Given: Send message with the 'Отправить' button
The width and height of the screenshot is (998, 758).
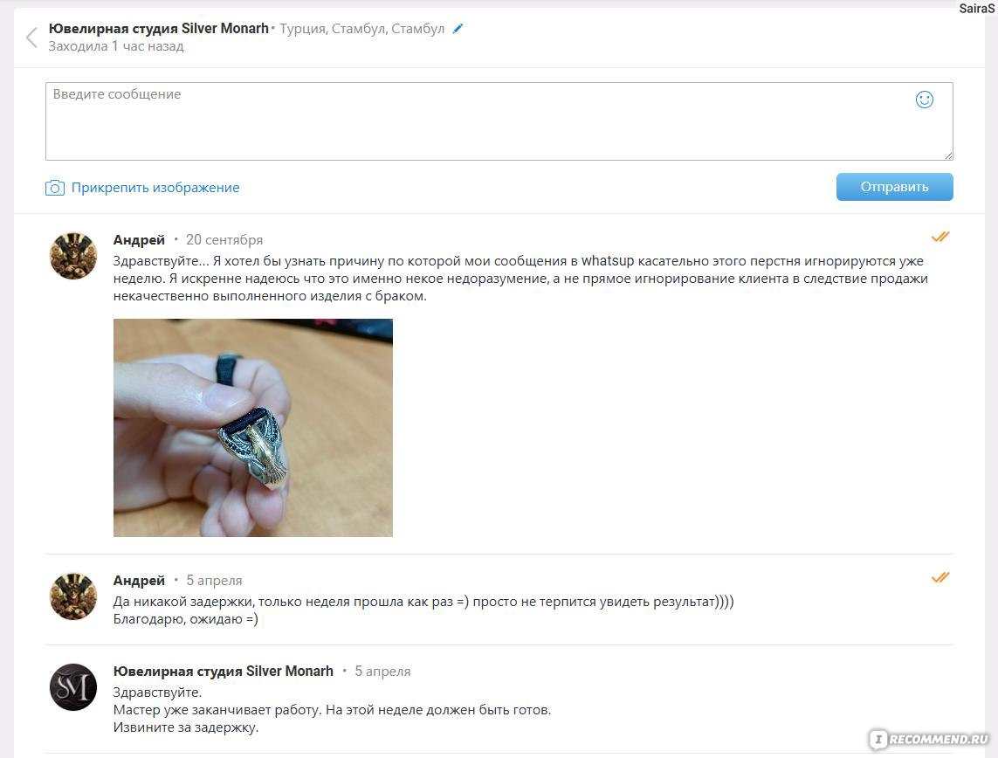Looking at the screenshot, I should 894,187.
